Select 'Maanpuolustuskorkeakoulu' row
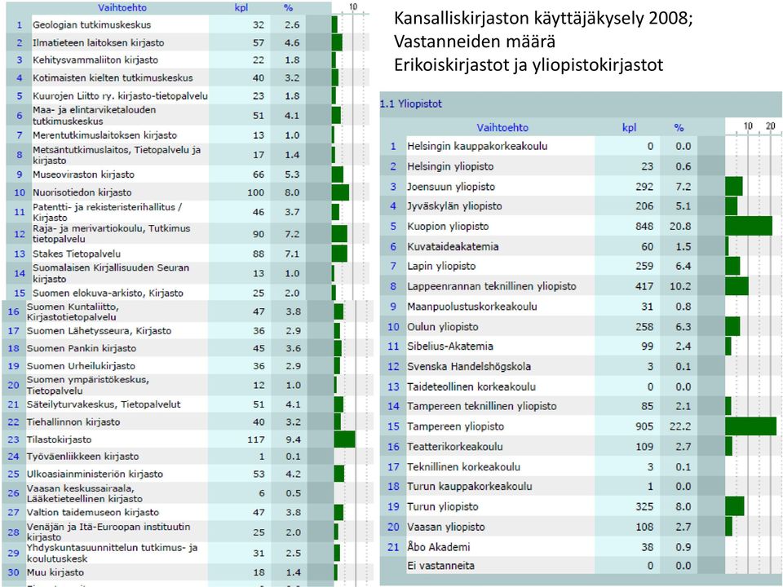Screen dimensions: 783x587 (x=582, y=306)
